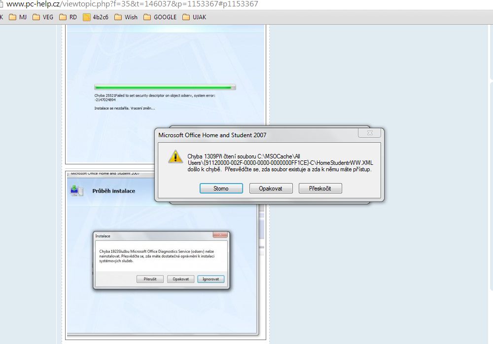Click the yellow warning icon in error dialog

tap(176, 156)
